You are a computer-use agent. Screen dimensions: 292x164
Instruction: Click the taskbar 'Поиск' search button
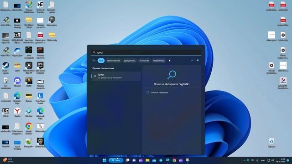[x=116, y=160]
